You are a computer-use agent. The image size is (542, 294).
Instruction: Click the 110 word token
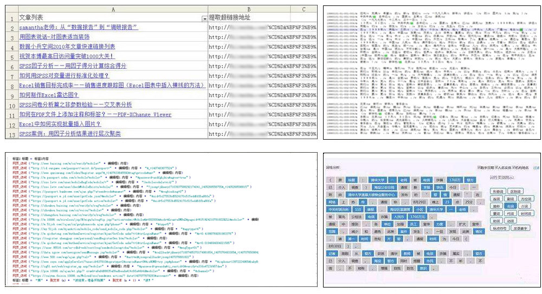coord(358,210)
